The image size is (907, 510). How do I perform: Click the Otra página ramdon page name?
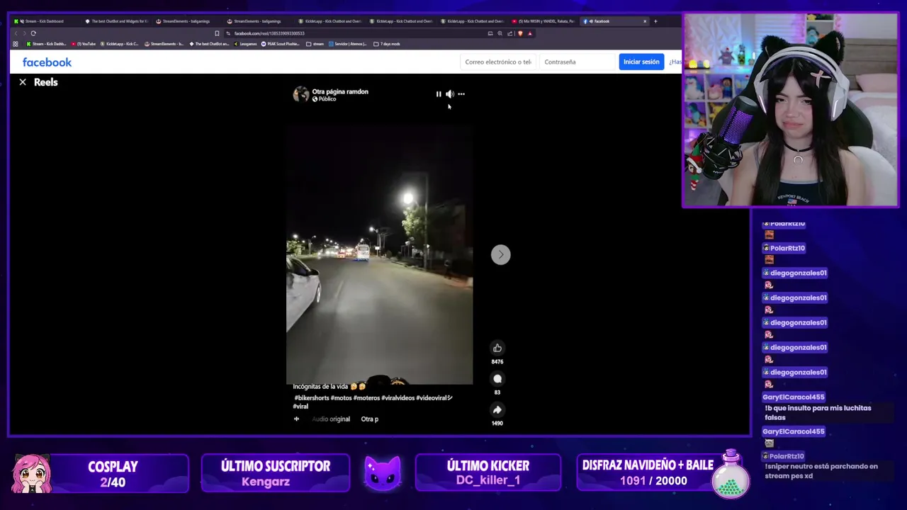pyautogui.click(x=340, y=91)
